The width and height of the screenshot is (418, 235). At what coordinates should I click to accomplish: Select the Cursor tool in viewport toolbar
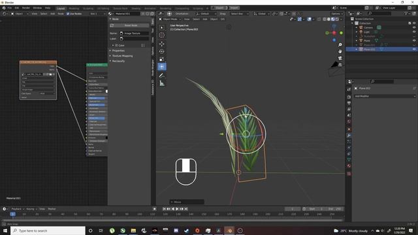pos(162,35)
